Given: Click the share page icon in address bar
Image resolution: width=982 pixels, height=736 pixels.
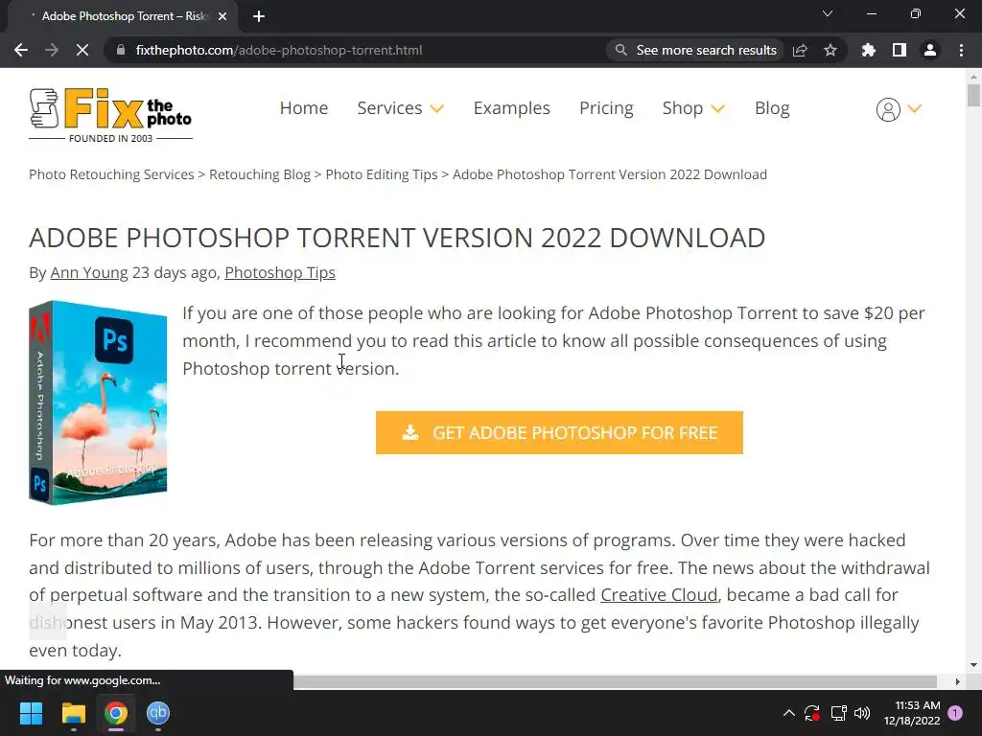Looking at the screenshot, I should point(800,50).
